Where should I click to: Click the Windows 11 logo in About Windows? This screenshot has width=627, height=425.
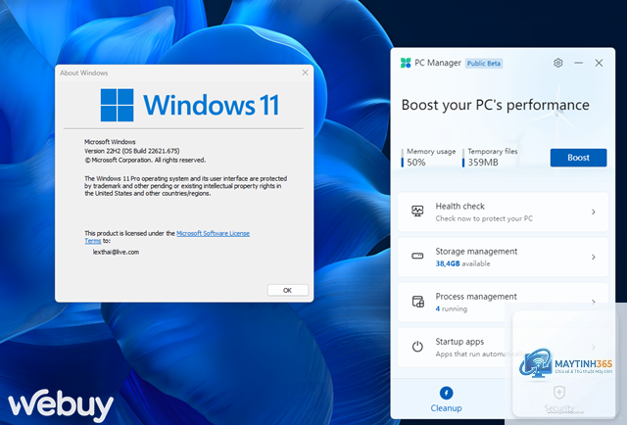pos(117,105)
